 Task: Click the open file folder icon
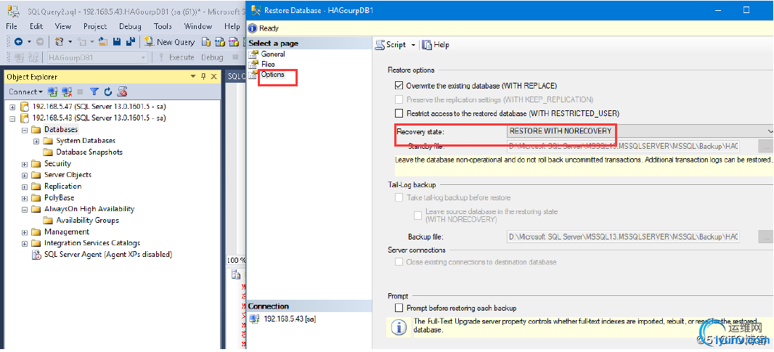[x=102, y=42]
